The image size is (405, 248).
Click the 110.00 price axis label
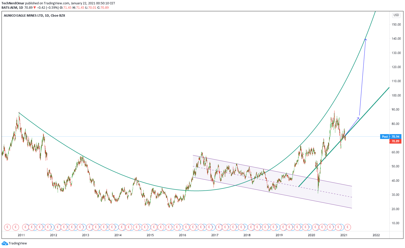pos(396,81)
